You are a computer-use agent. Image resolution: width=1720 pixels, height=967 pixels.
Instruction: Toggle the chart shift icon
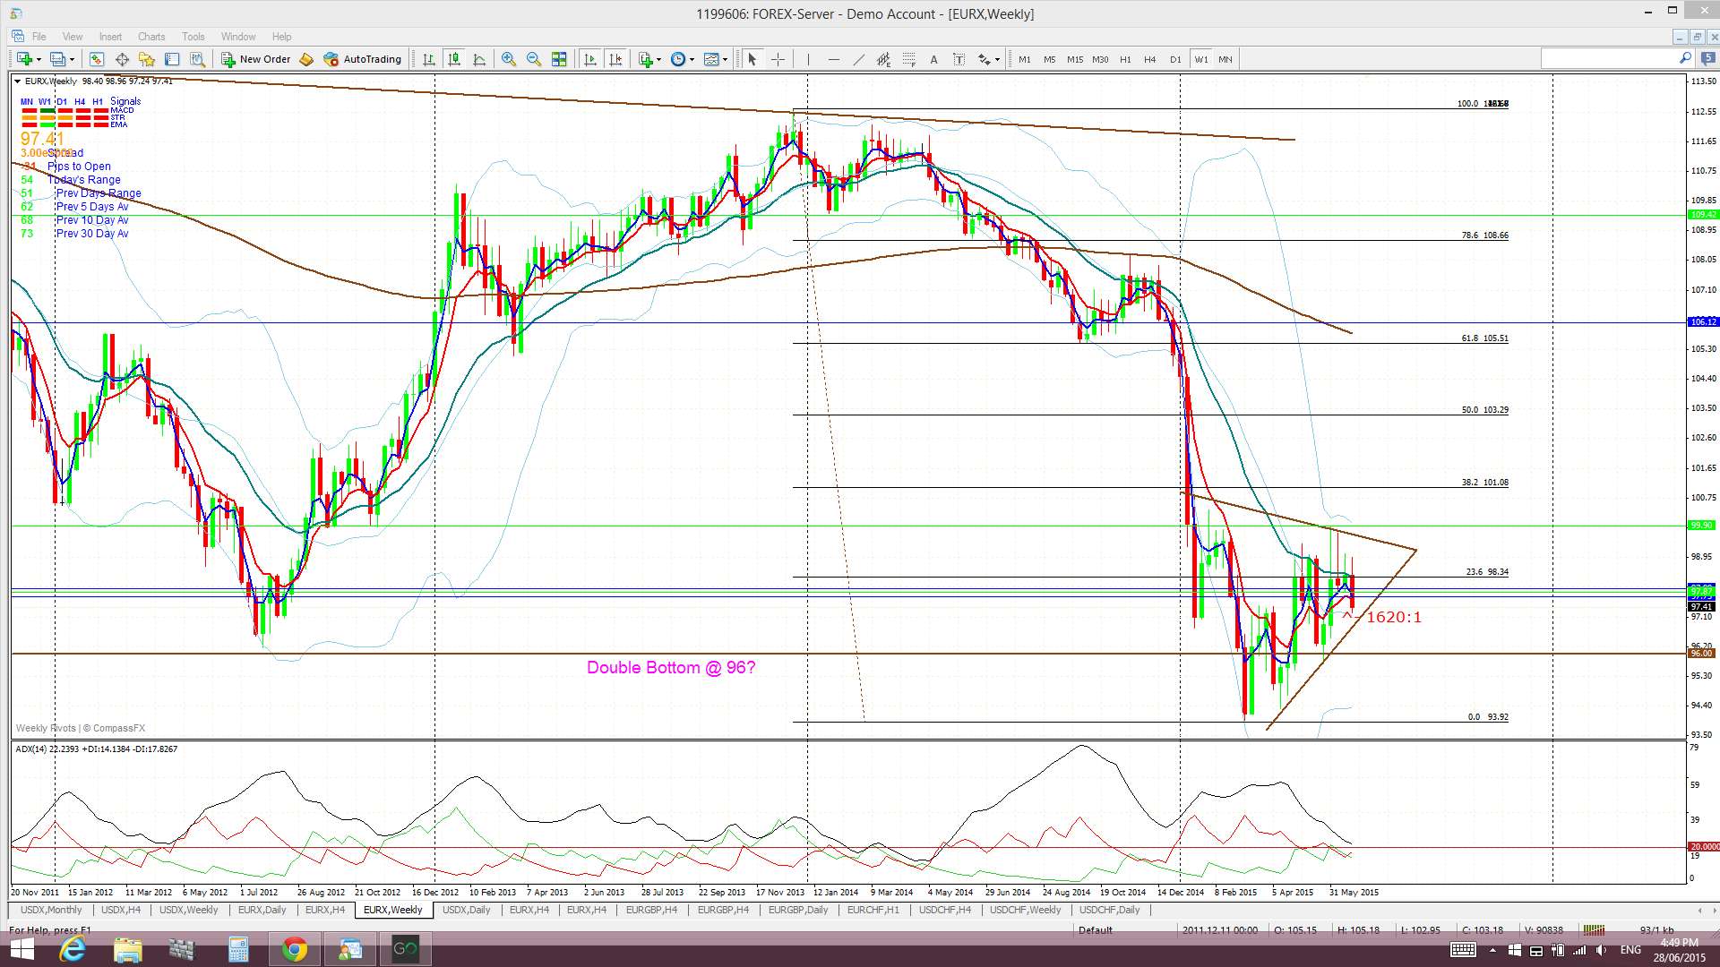click(x=615, y=59)
